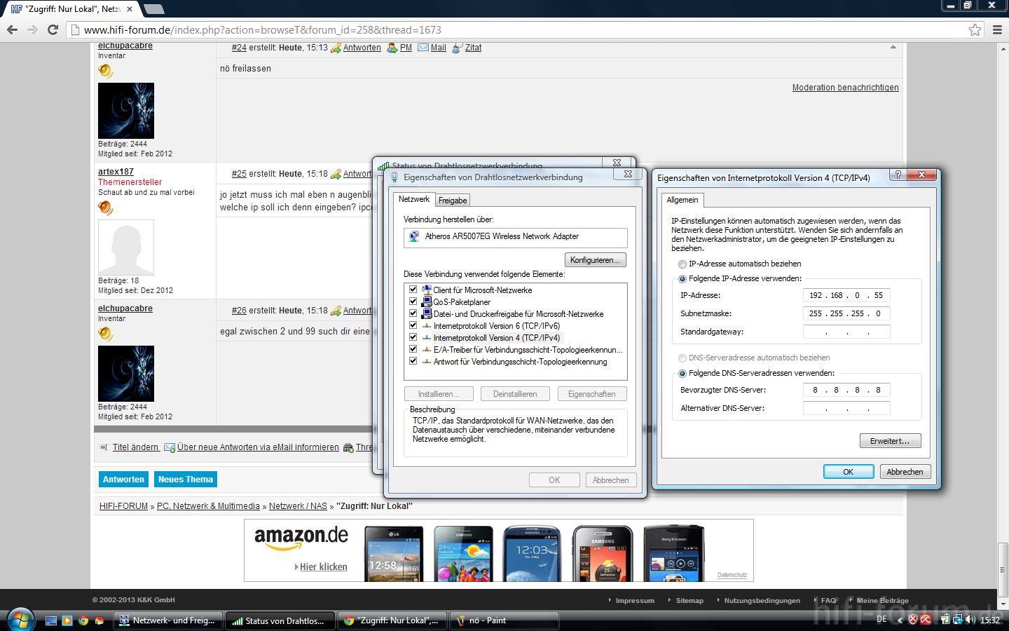Uncheck Internetprotokoll Version 6 (TCP/IPv6)
Image resolution: width=1009 pixels, height=631 pixels.
[x=413, y=325]
